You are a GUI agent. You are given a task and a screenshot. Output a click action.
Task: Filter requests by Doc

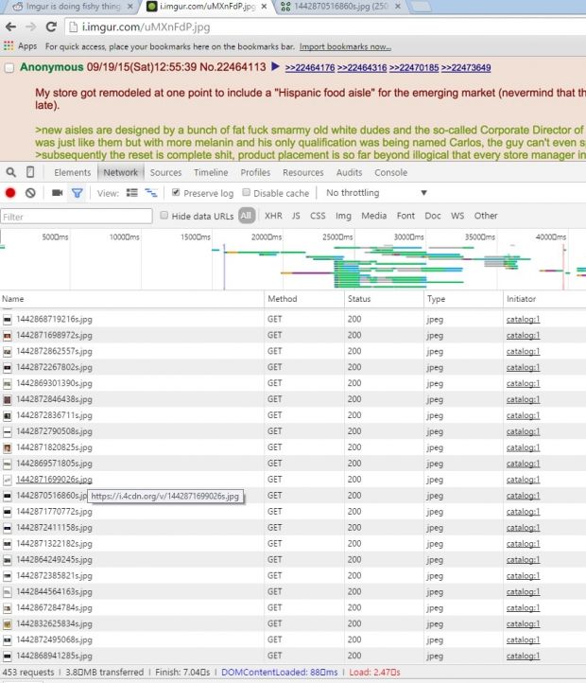tap(433, 216)
